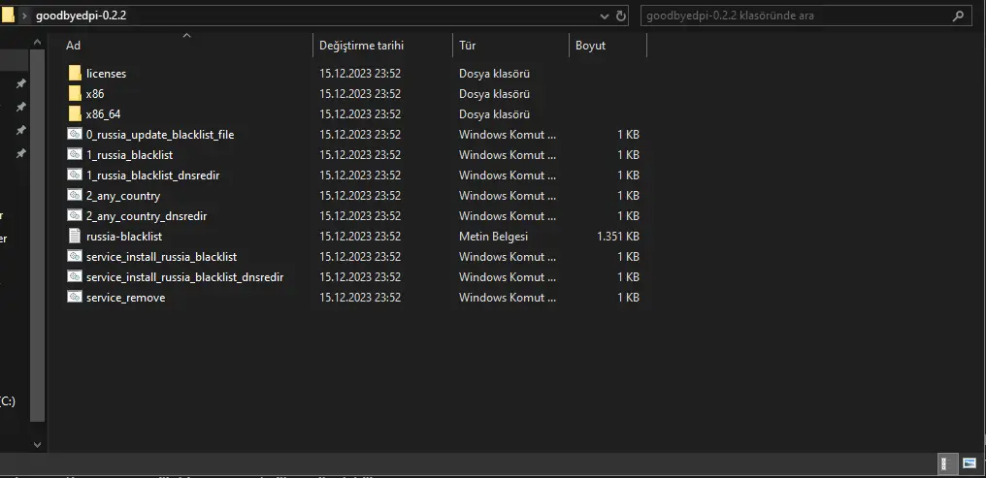Click Windows Komut type of 2_any_country row
The height and width of the screenshot is (478, 986).
pyautogui.click(x=508, y=195)
